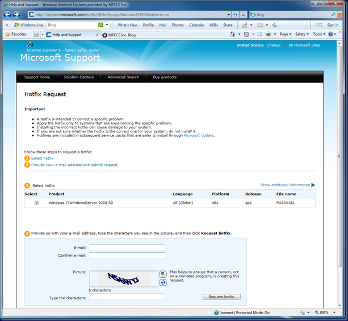
Task: Expand the address bar URL dropdown
Action: pyautogui.click(x=229, y=15)
